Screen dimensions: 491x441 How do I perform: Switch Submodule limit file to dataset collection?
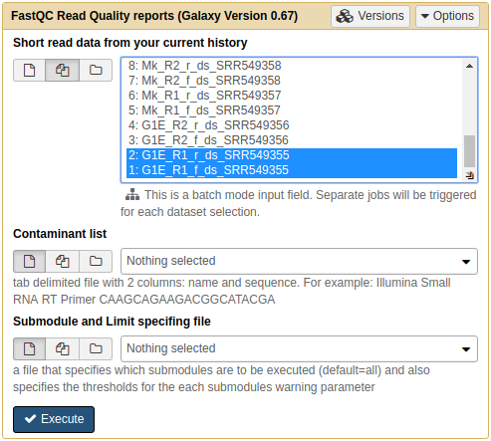coord(96,349)
